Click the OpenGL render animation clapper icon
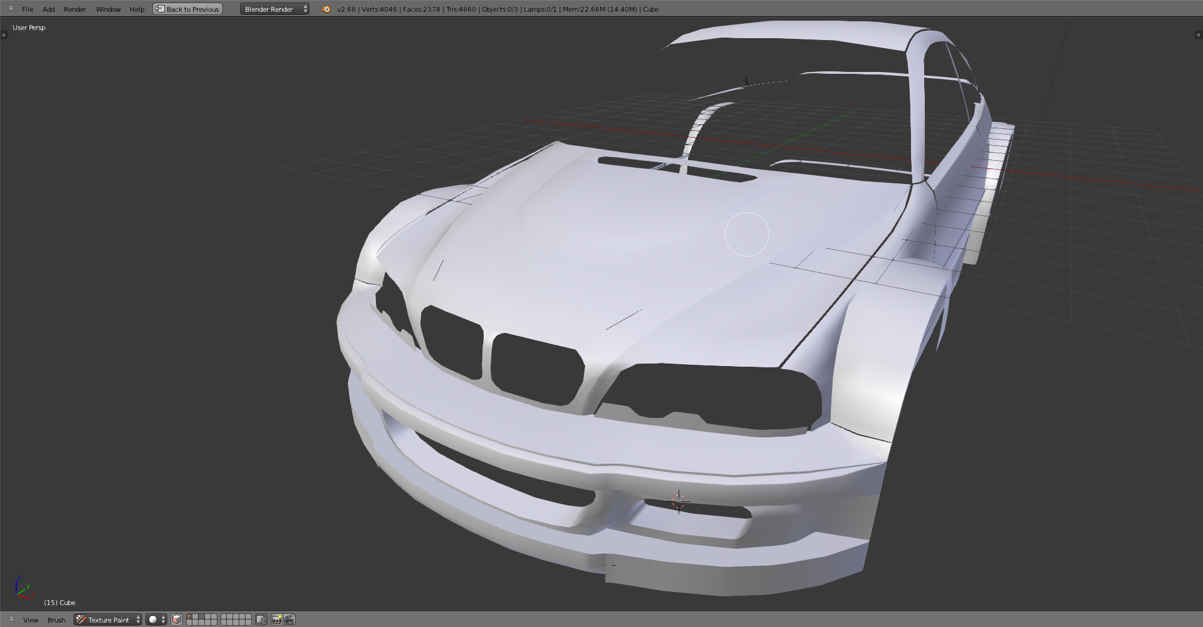The width and height of the screenshot is (1203, 627). (289, 619)
